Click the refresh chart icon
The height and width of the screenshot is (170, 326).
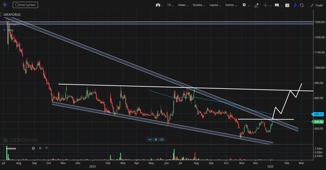tap(302, 5)
